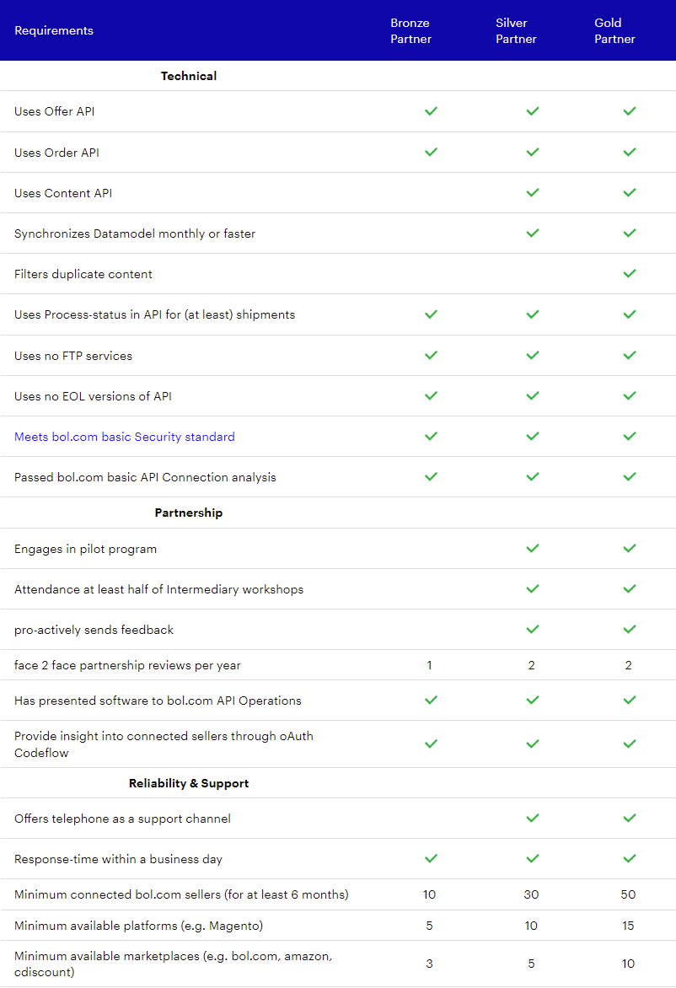
Task: Click the Technical section heading
Action: [x=188, y=76]
